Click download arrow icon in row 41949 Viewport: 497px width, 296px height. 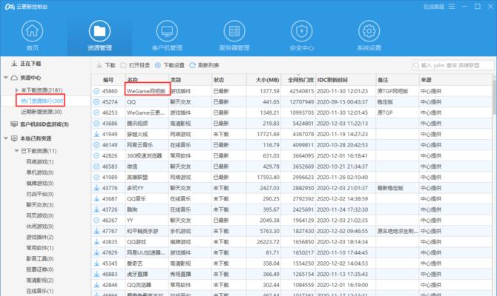96,134
